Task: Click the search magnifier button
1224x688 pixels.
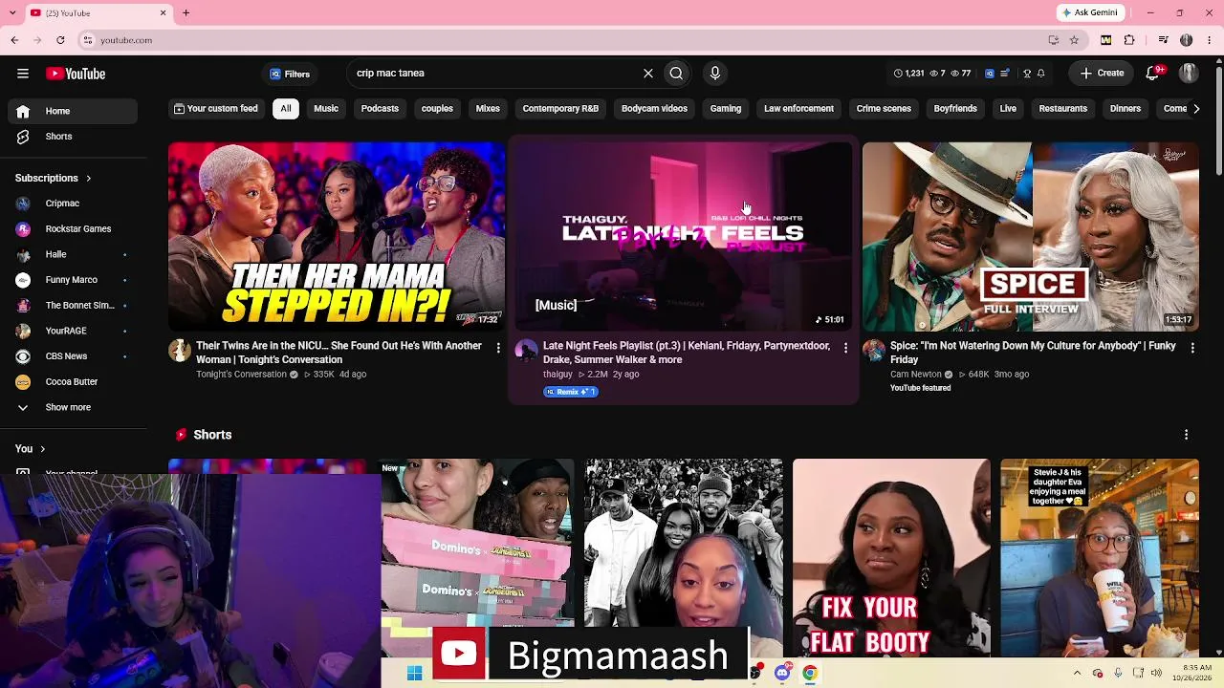Action: point(676,73)
